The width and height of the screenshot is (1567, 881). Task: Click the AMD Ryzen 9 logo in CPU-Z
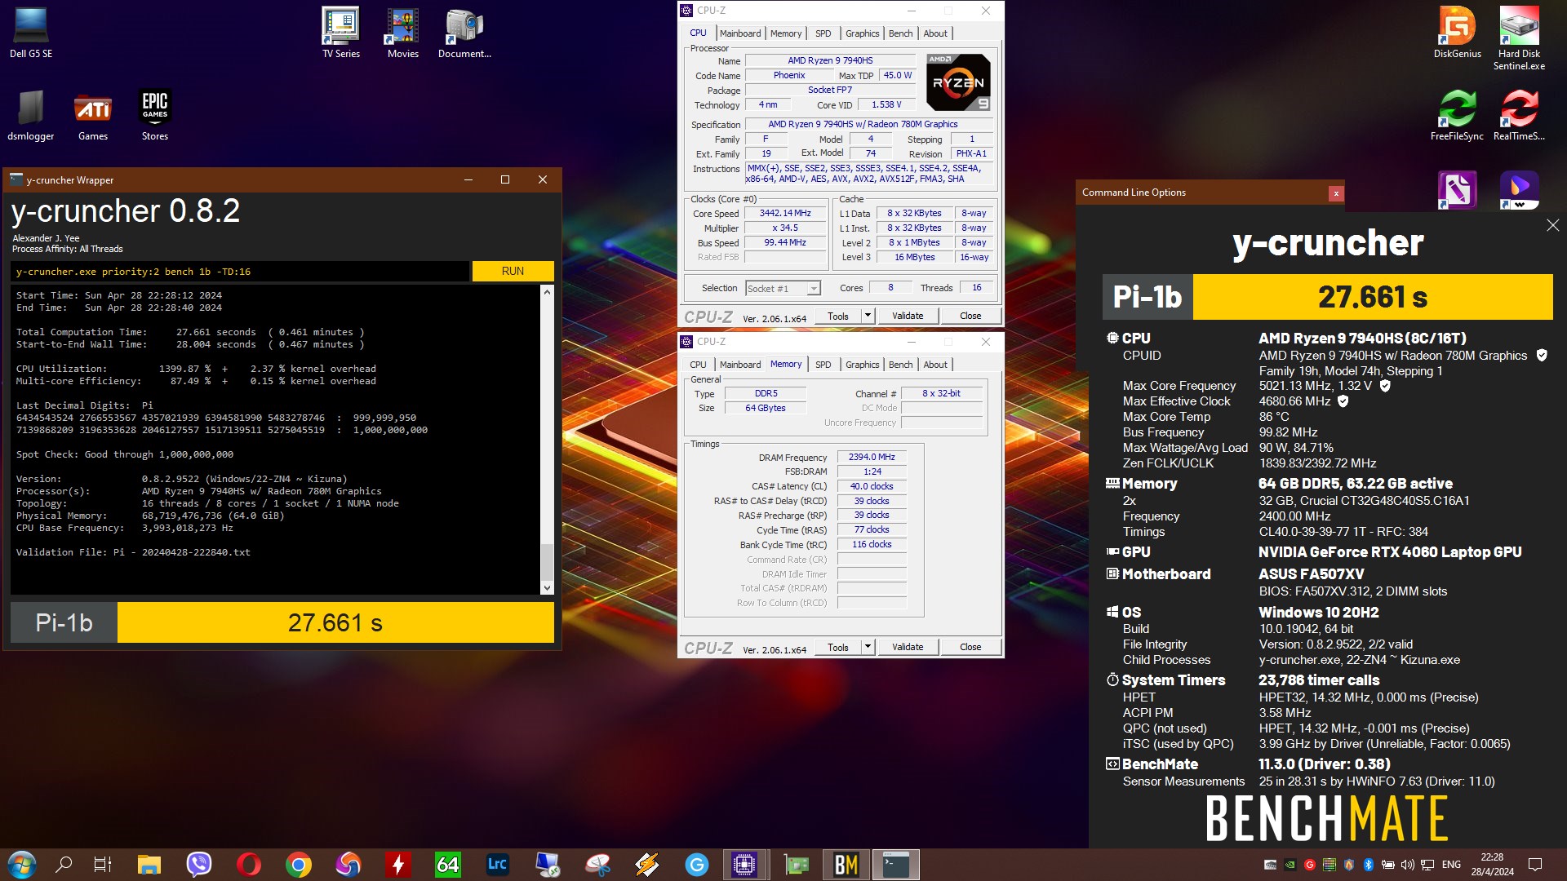(x=959, y=82)
